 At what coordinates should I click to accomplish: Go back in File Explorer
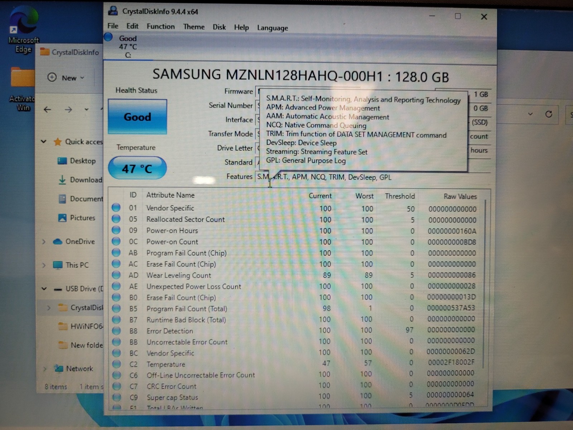(x=47, y=110)
